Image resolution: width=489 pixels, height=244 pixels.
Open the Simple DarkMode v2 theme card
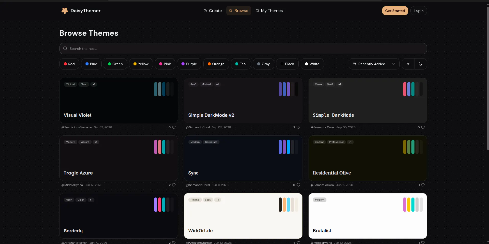pyautogui.click(x=243, y=100)
